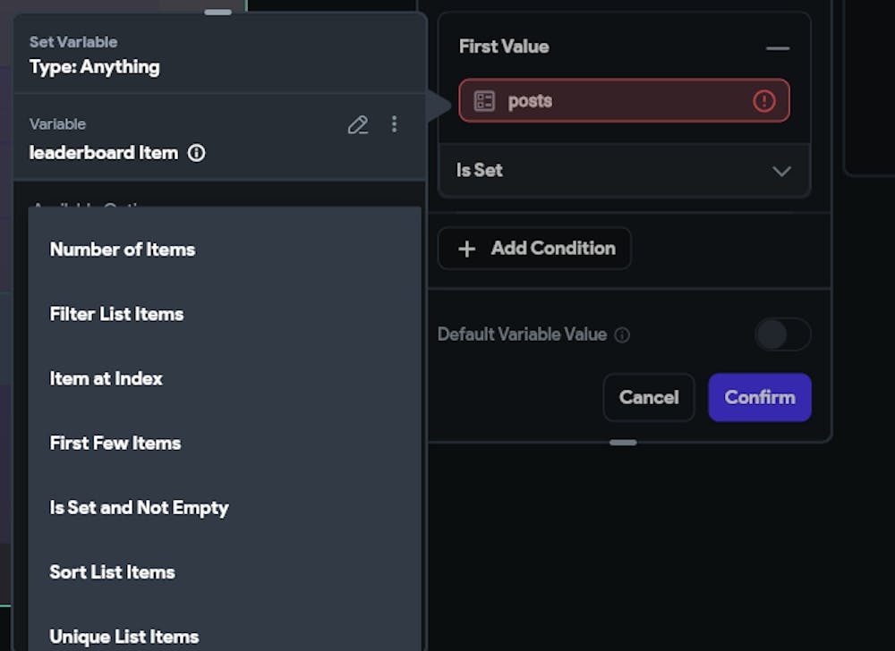Choose Unique List Items option
Viewport: 895px width, 651px height.
pyautogui.click(x=124, y=636)
